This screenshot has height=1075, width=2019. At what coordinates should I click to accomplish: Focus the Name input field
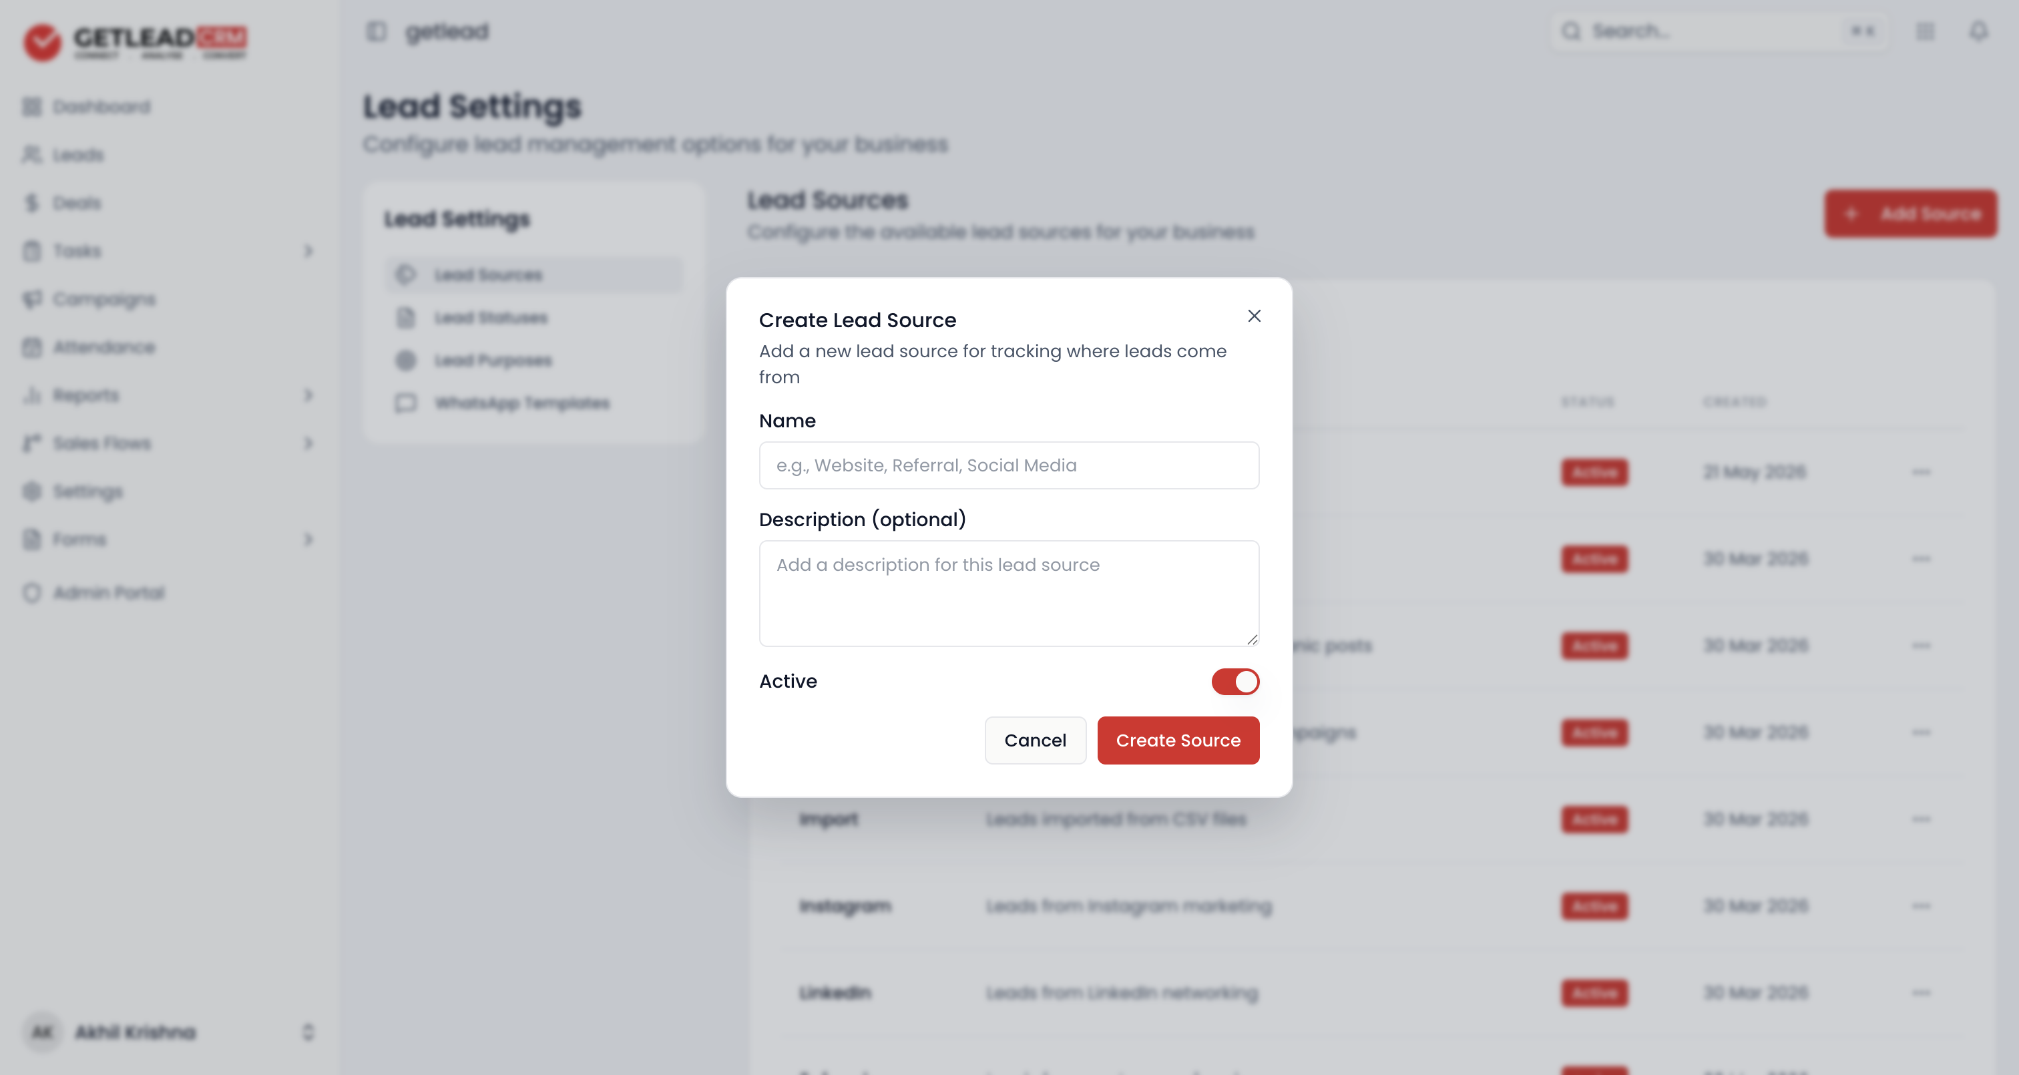(1009, 466)
